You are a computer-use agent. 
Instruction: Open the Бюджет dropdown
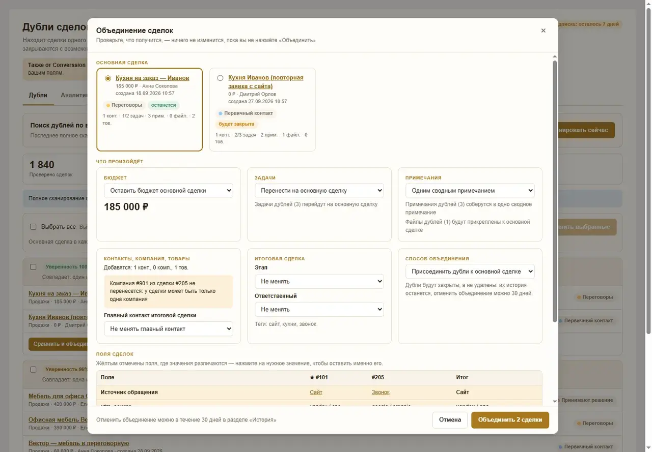(x=169, y=191)
